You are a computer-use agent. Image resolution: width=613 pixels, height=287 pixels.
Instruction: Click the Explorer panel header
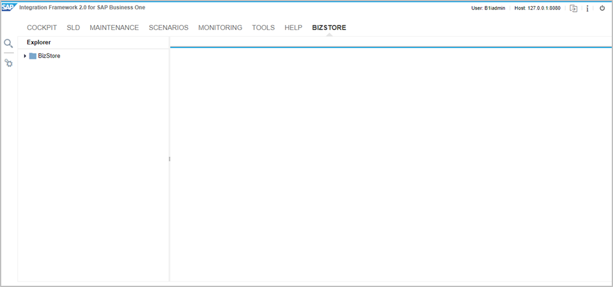pos(39,43)
